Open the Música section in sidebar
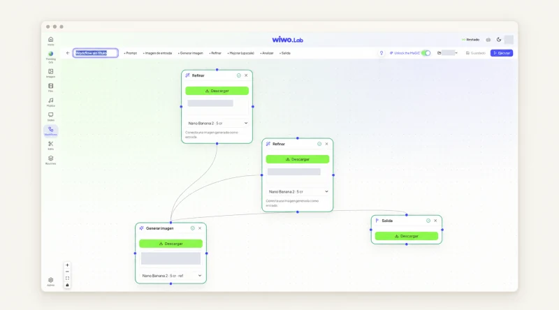This screenshot has width=559, height=310. click(x=50, y=102)
